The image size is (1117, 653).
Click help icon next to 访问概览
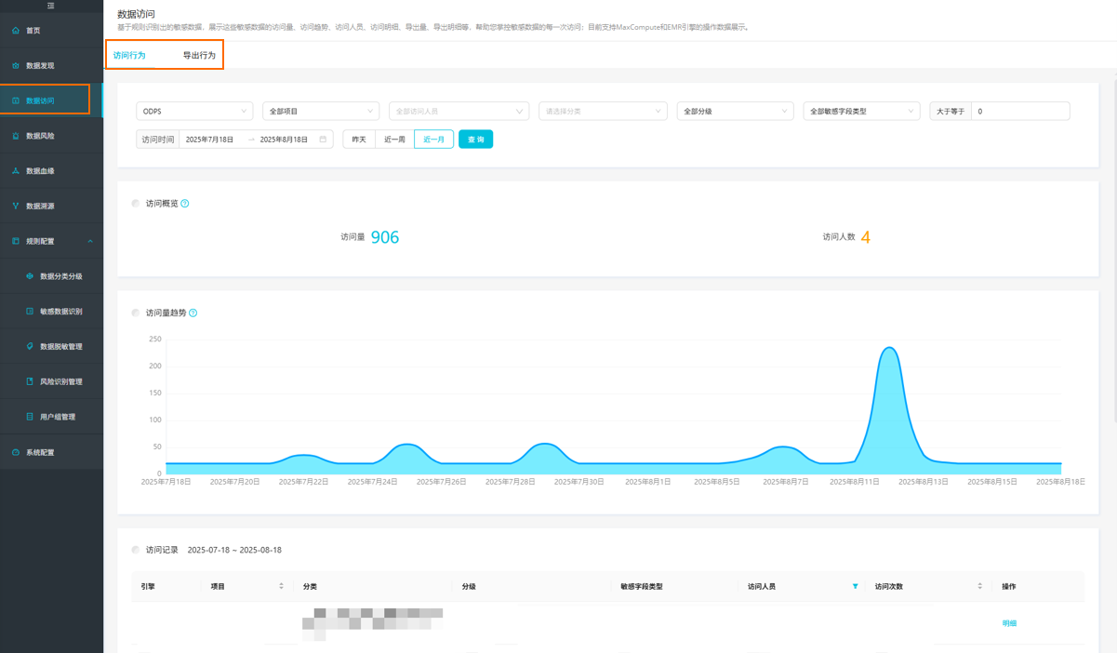pos(185,204)
